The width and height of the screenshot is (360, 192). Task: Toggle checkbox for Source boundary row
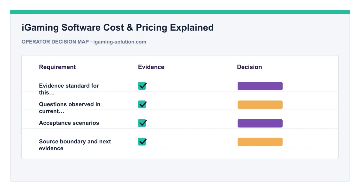(x=142, y=142)
